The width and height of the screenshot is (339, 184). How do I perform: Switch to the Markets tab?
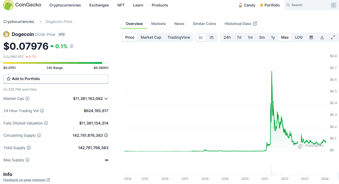[x=158, y=24]
